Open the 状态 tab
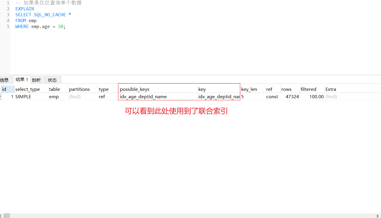The height and width of the screenshot is (218, 381). tap(52, 80)
